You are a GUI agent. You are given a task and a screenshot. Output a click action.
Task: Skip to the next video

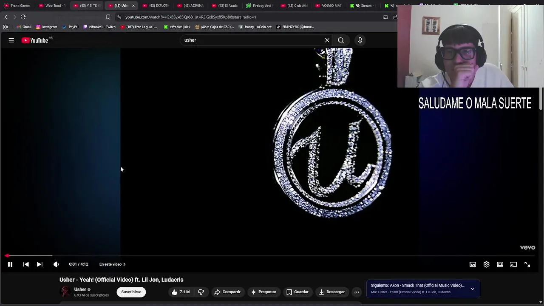click(40, 264)
